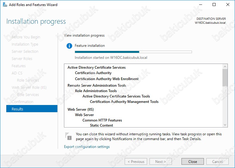The height and width of the screenshot is (168, 235).
Task: Maximize the wizard window
Action: 214,5
